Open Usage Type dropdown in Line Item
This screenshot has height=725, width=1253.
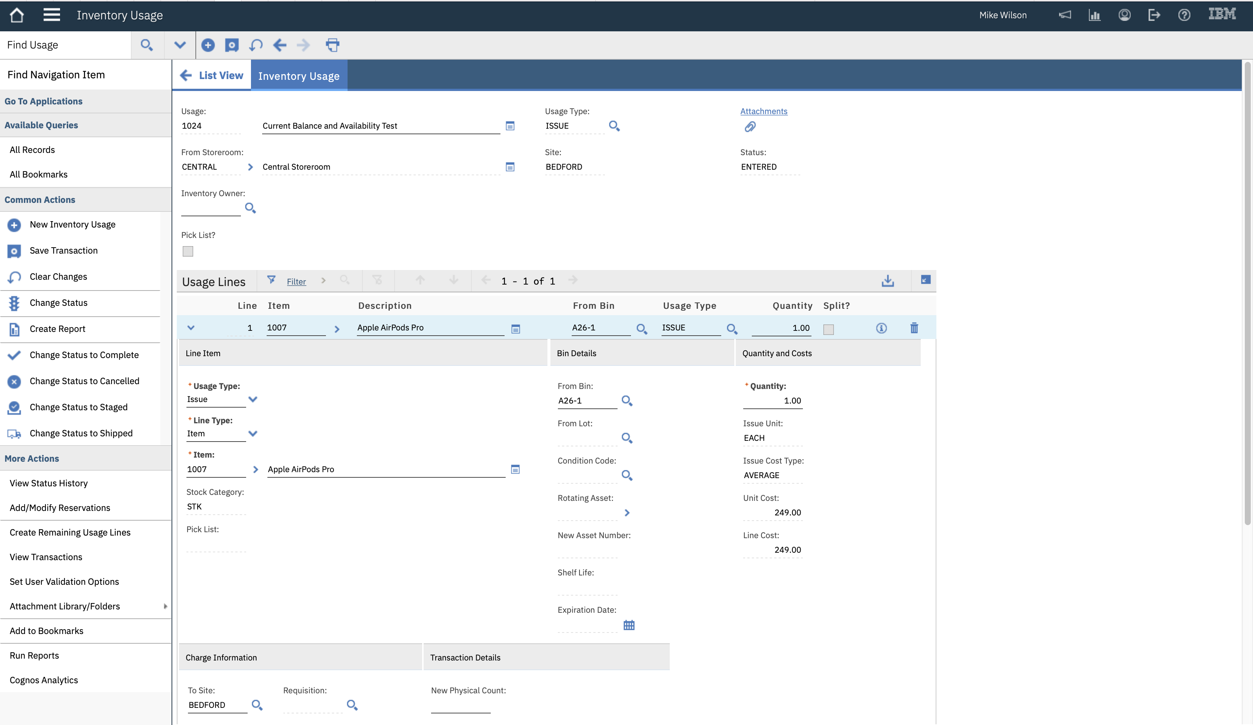pos(252,399)
